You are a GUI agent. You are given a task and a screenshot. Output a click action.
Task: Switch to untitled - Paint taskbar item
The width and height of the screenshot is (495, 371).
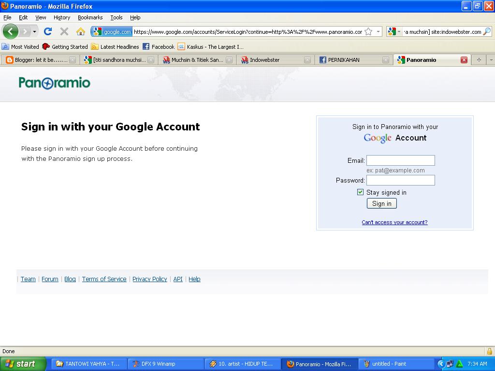(x=396, y=364)
